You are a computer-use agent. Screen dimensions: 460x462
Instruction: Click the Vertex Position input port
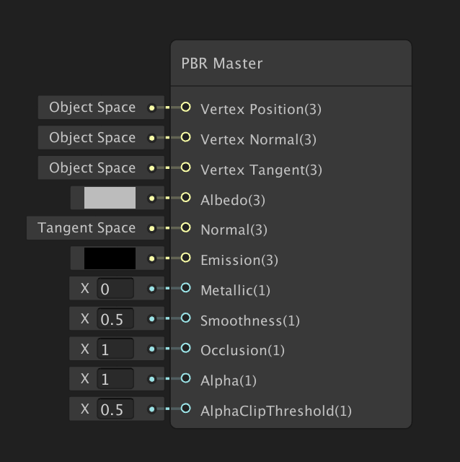185,108
